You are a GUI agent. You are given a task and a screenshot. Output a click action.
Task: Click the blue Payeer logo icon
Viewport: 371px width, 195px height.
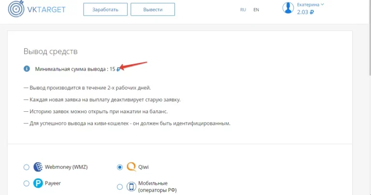pos(38,183)
